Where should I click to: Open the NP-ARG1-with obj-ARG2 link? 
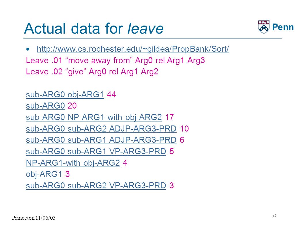73,163
